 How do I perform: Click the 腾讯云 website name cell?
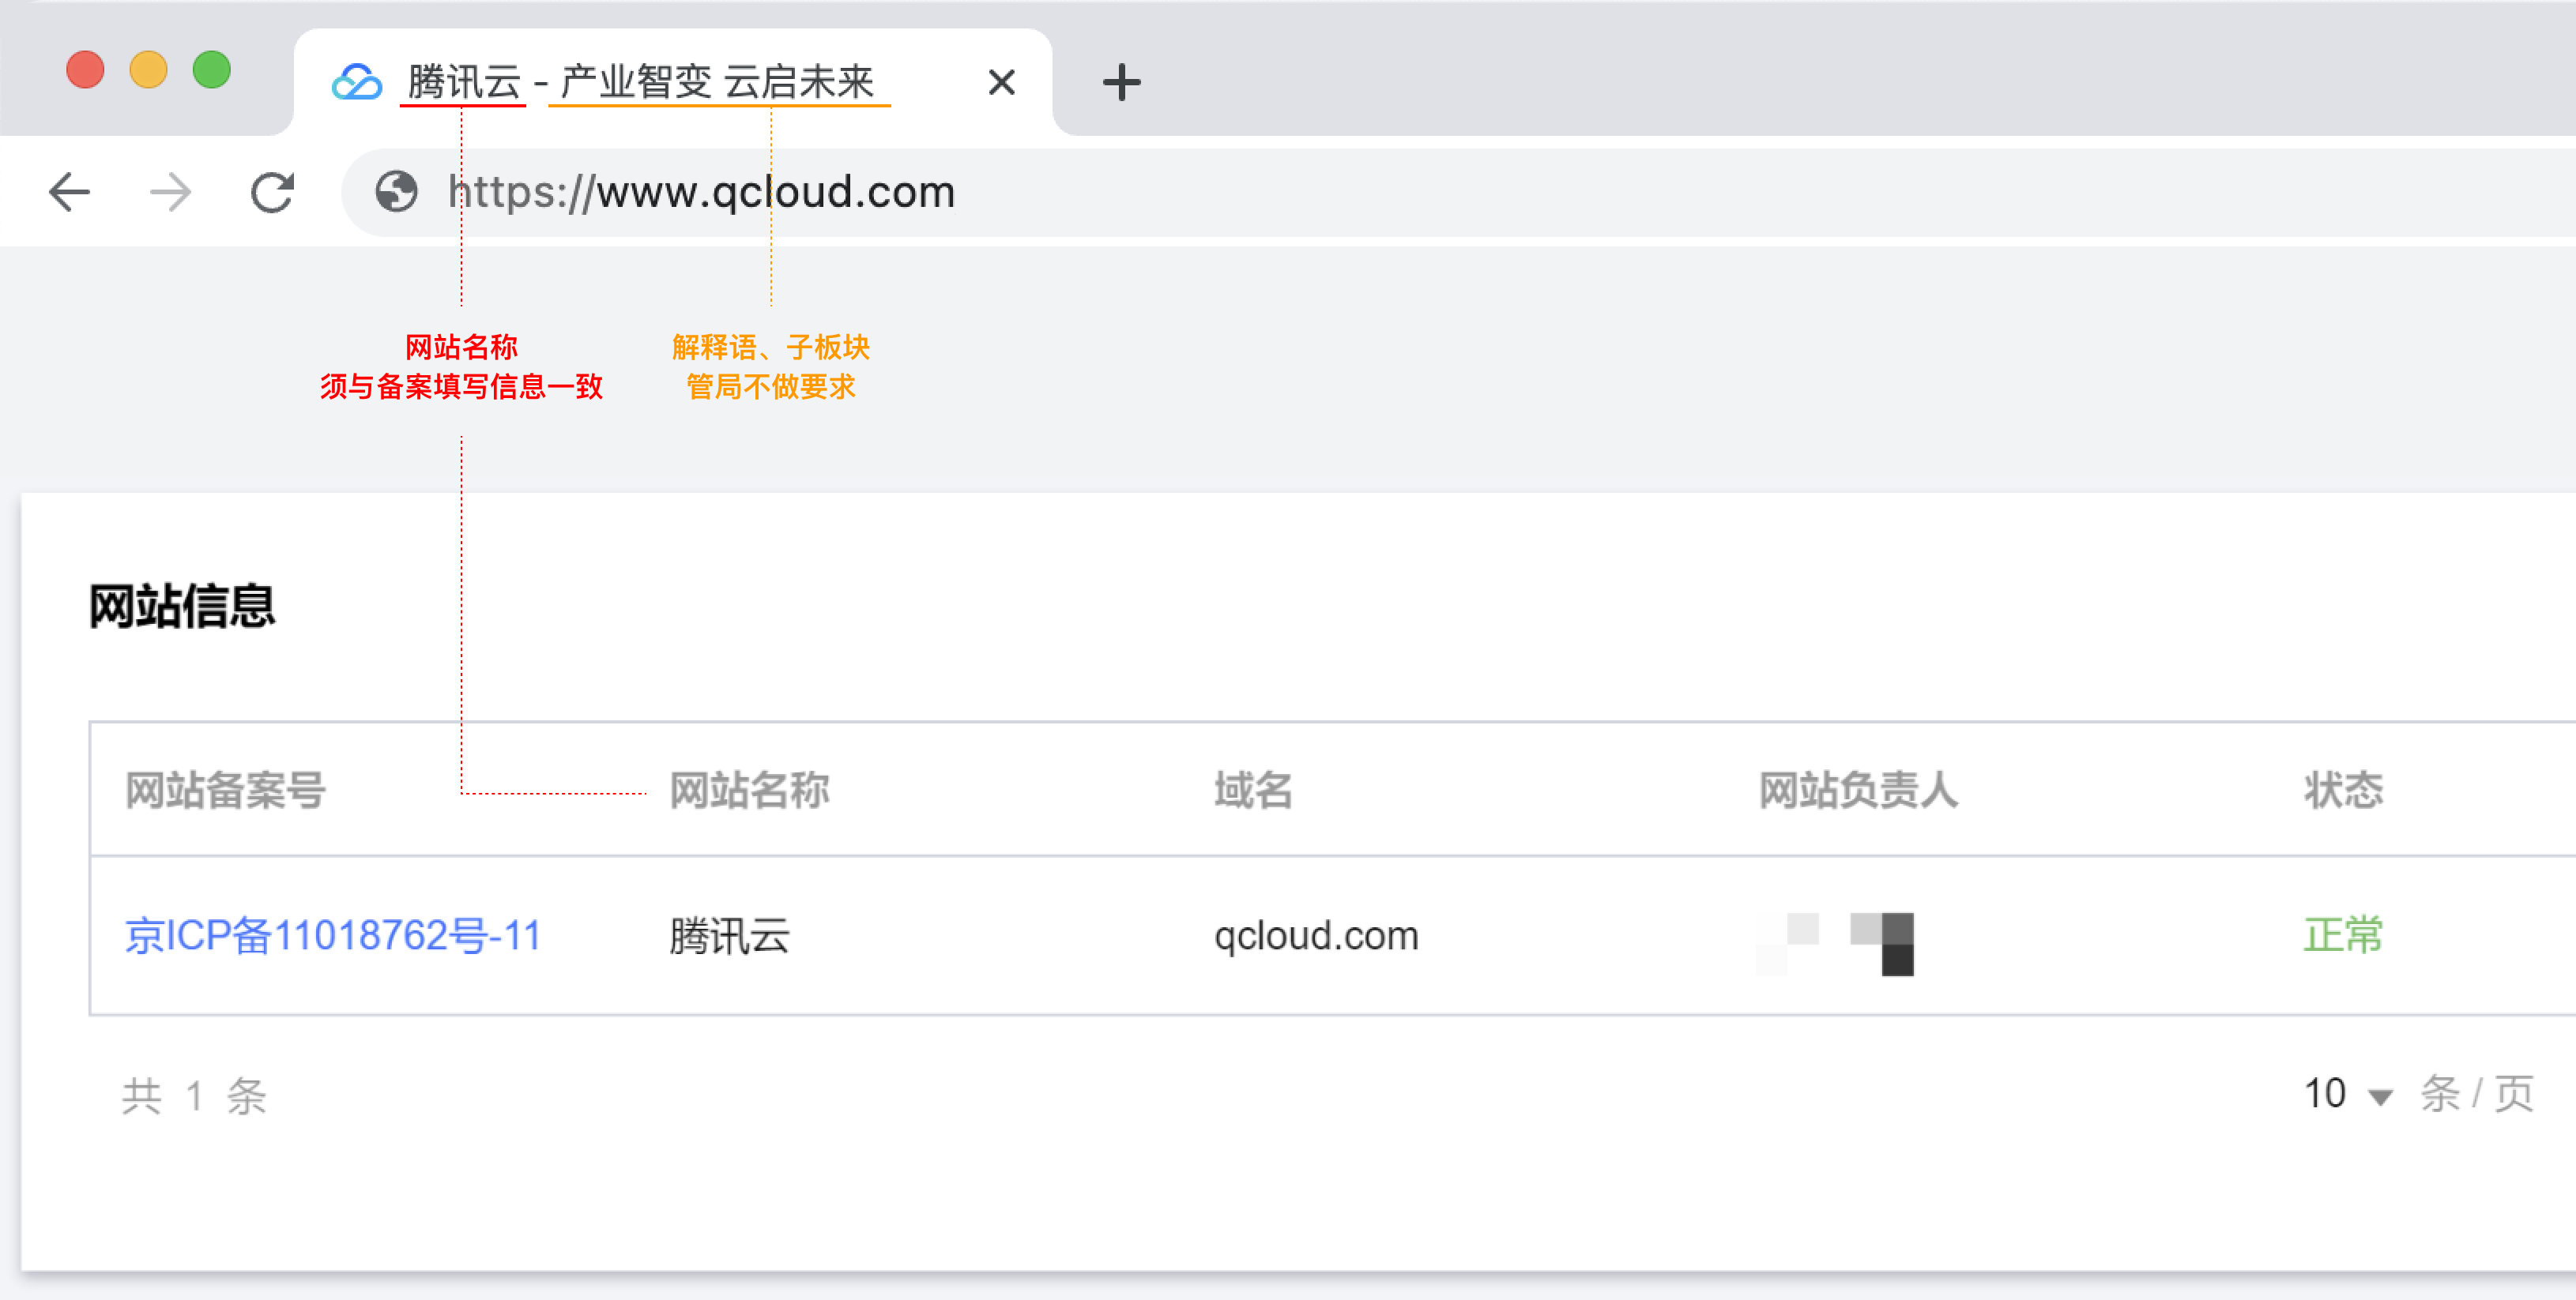tap(729, 936)
